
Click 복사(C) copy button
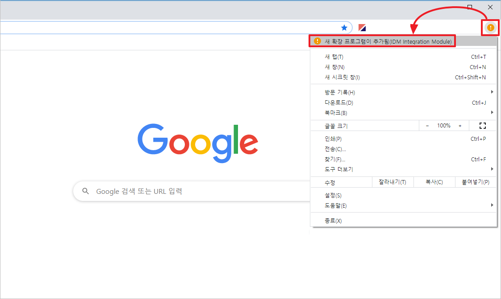(x=434, y=182)
